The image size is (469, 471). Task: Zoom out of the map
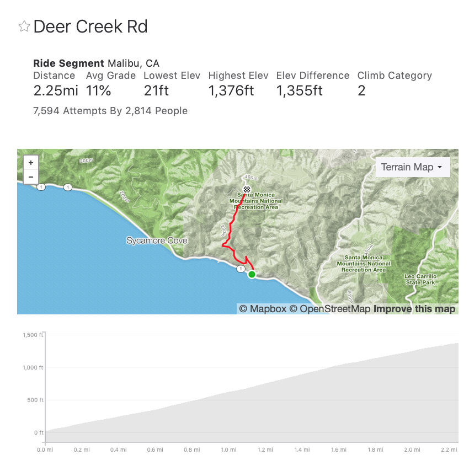30,177
